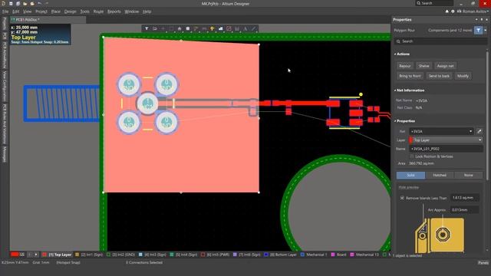Select the interactive routing tool in Active Bar
Image resolution: width=491 pixels, height=276 pixels.
pos(196,28)
